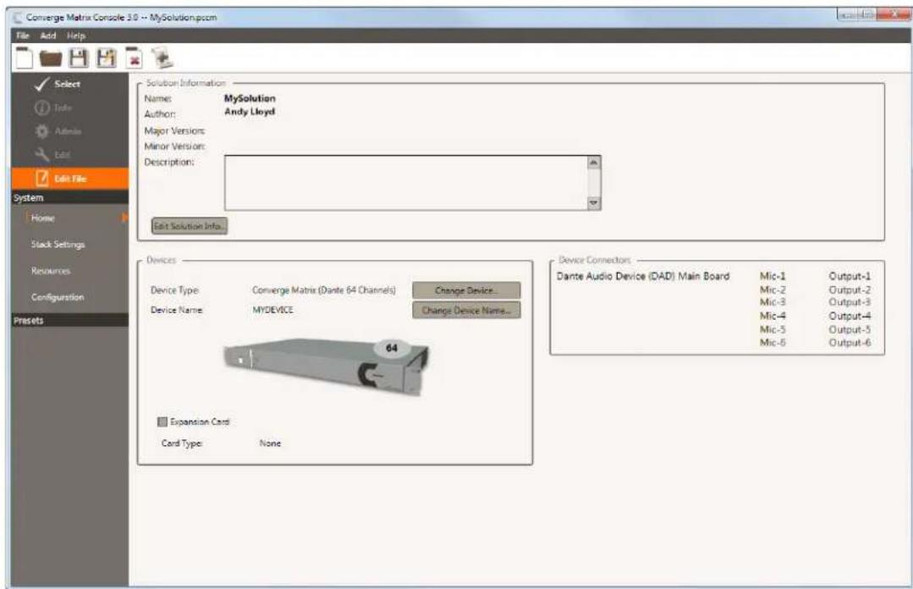This screenshot has width=913, height=589.
Task: Select Output-2 connector
Action: click(850, 289)
